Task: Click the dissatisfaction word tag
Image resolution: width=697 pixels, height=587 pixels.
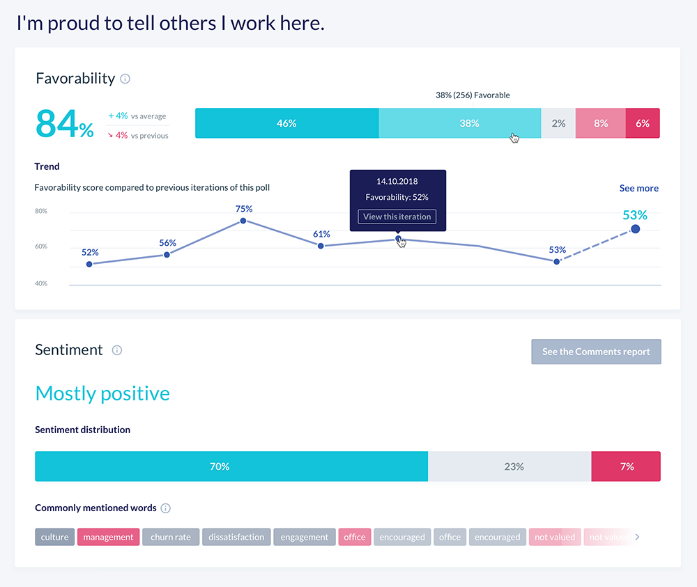Action: pos(236,537)
